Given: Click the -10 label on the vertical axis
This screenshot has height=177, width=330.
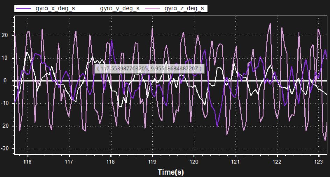Looking at the screenshot, I should [x=5, y=103].
